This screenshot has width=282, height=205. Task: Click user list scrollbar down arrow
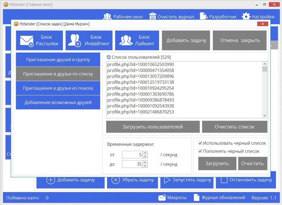265,115
